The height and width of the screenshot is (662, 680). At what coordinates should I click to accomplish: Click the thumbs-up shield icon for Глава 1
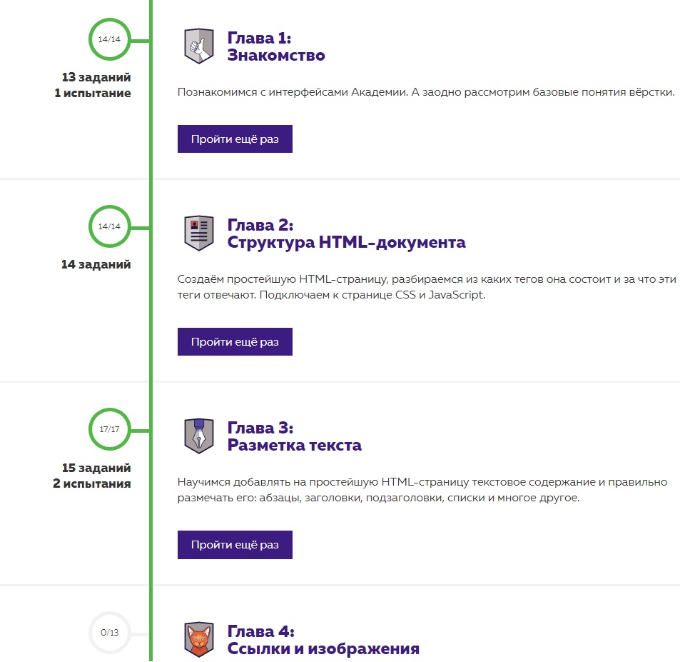point(199,46)
